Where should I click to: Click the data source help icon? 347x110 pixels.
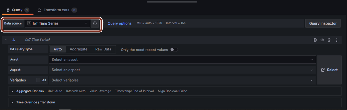[95, 23]
